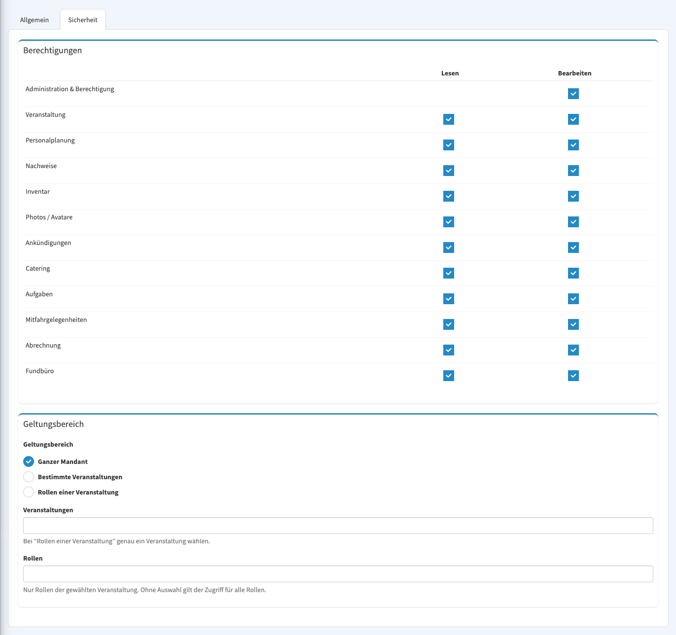Viewport: 676px width, 635px height.
Task: Uncheck Bearbeiten for Fundbüro
Action: [x=573, y=376]
